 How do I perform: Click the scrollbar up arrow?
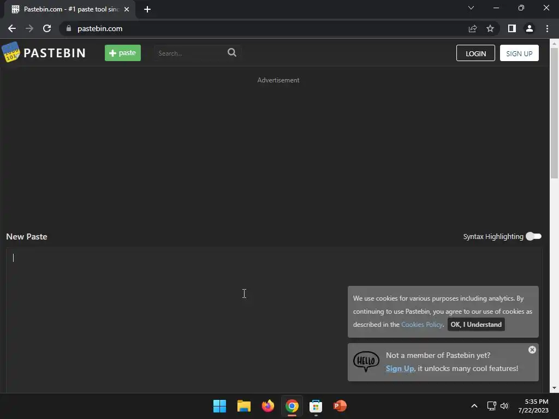pyautogui.click(x=554, y=43)
